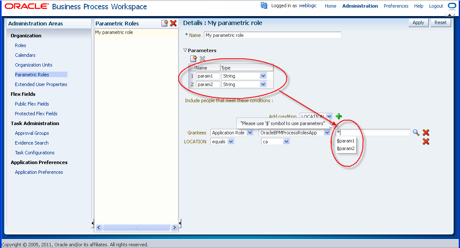Image resolution: width=460 pixels, height=248 pixels.
Task: Open Roles under Organization
Action: click(x=20, y=45)
